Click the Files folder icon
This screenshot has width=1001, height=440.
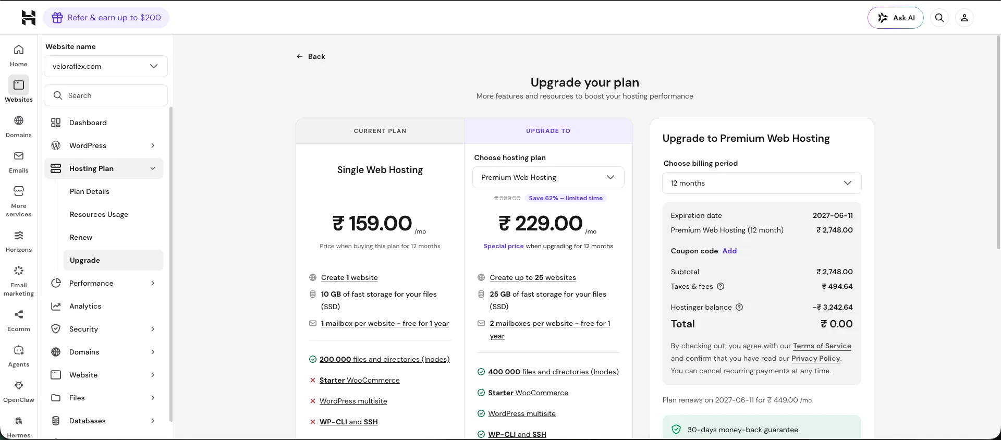56,398
